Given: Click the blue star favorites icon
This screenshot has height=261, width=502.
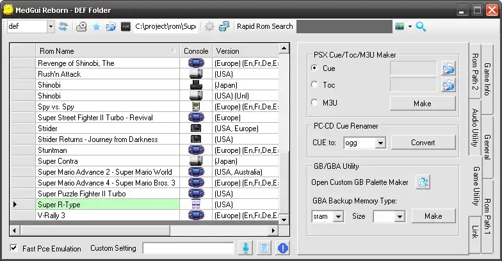Looking at the screenshot, I should tap(96, 27).
